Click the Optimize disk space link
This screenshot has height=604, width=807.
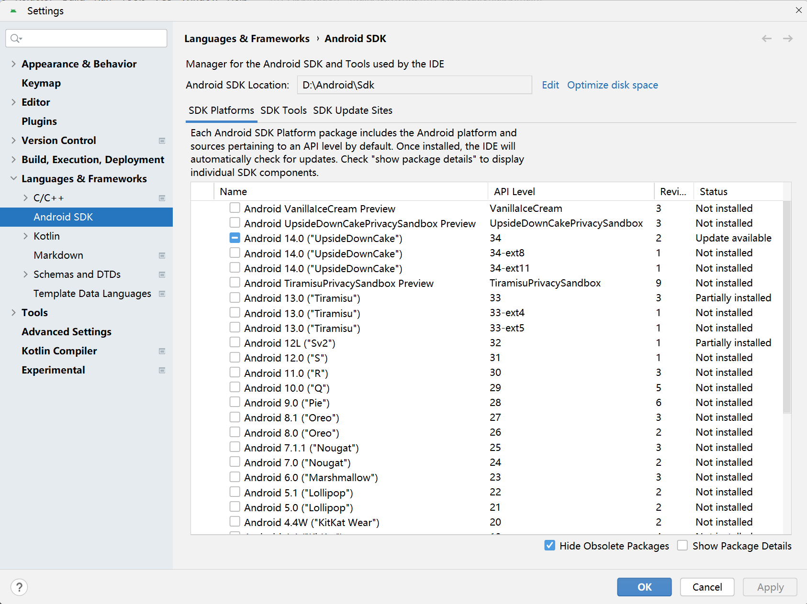612,85
